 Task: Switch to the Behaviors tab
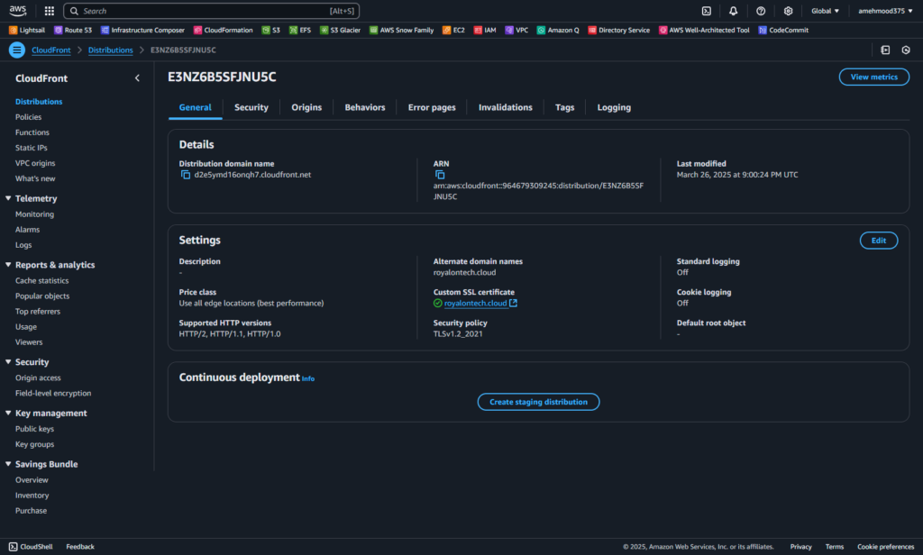(x=365, y=107)
